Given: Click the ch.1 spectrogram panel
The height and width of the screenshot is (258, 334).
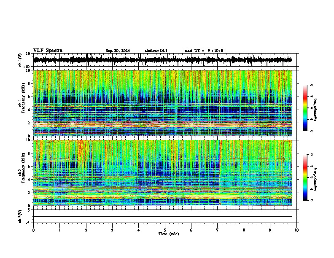Looking at the screenshot, I should click(x=163, y=103).
